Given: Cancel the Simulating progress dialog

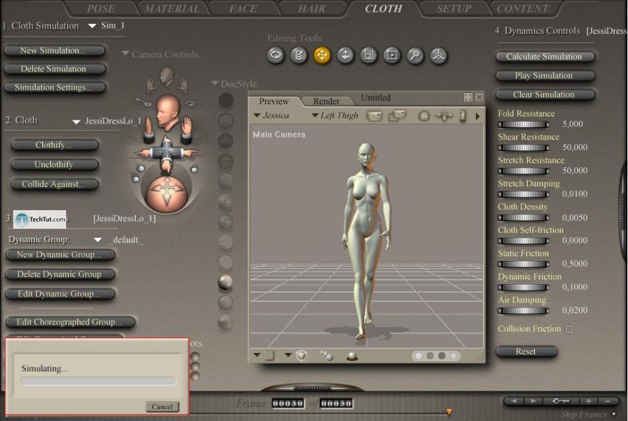Looking at the screenshot, I should tap(162, 406).
